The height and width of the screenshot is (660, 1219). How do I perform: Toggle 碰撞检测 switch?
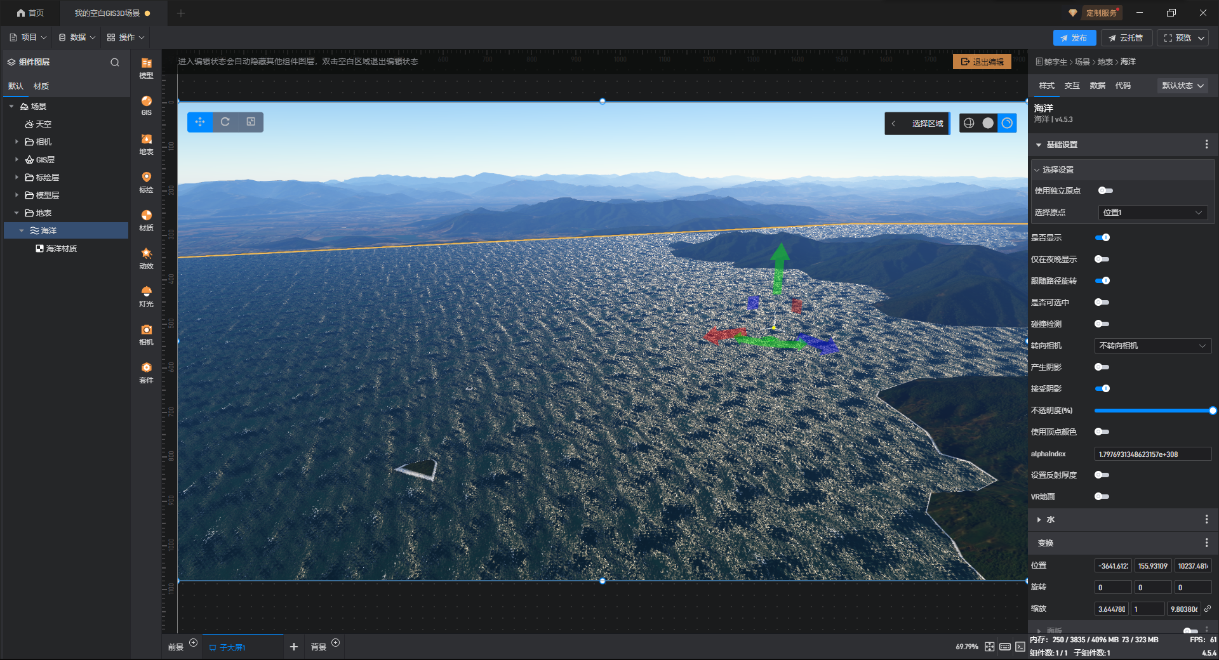1102,324
